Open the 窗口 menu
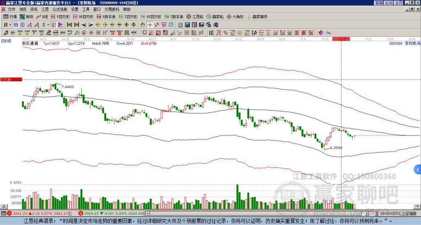This screenshot has height=225, width=421. [x=97, y=9]
